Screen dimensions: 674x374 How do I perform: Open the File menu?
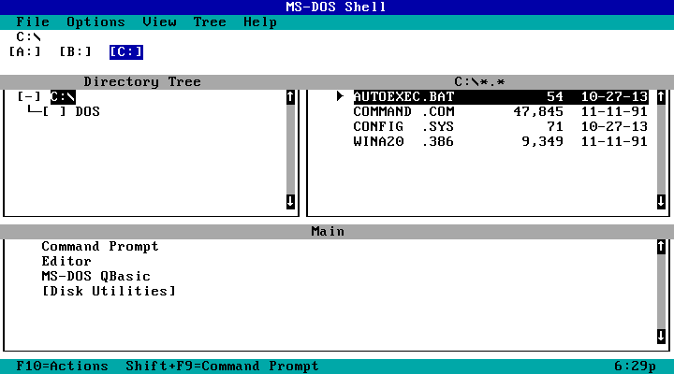tap(33, 22)
